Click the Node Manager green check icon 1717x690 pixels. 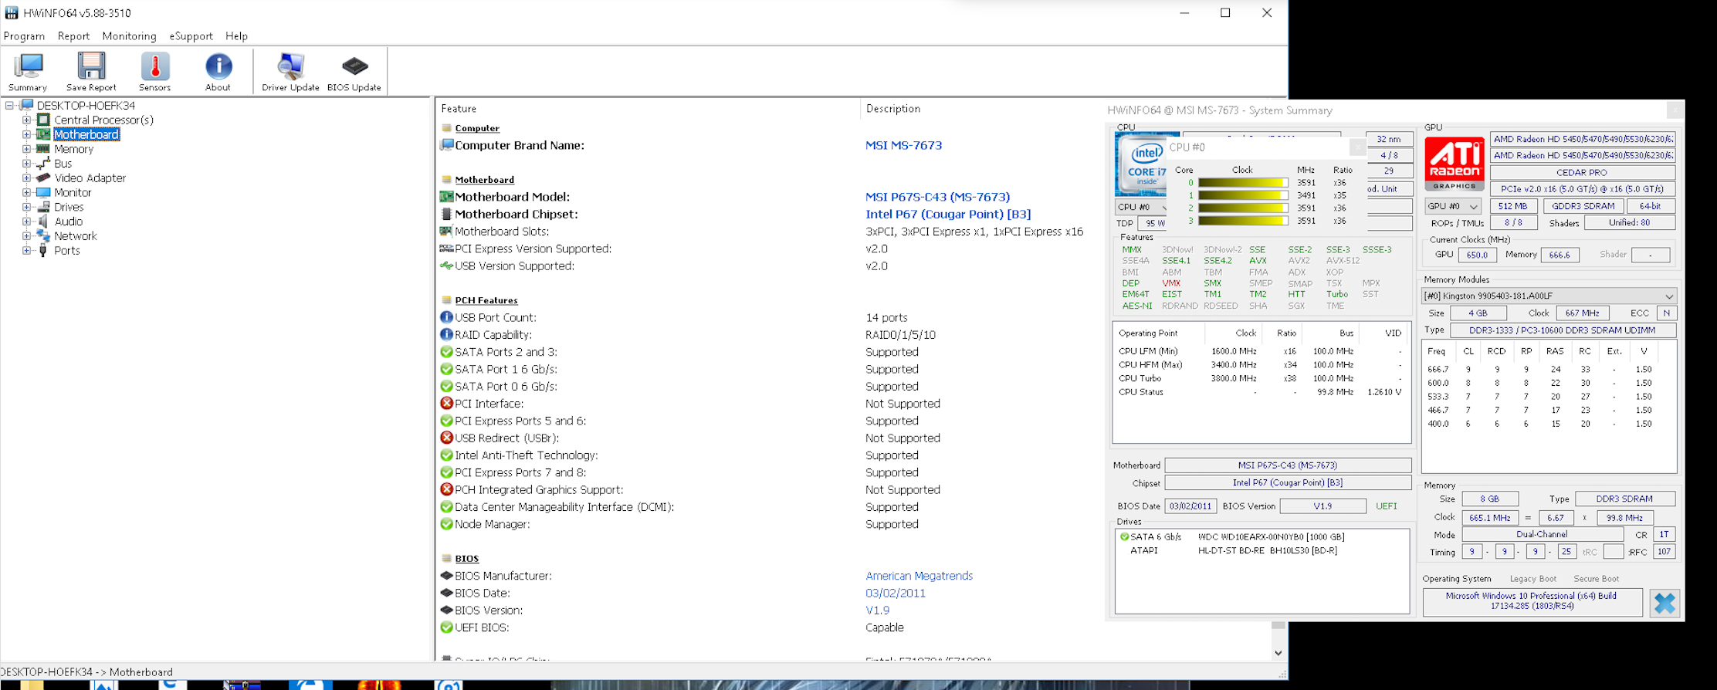click(x=446, y=524)
